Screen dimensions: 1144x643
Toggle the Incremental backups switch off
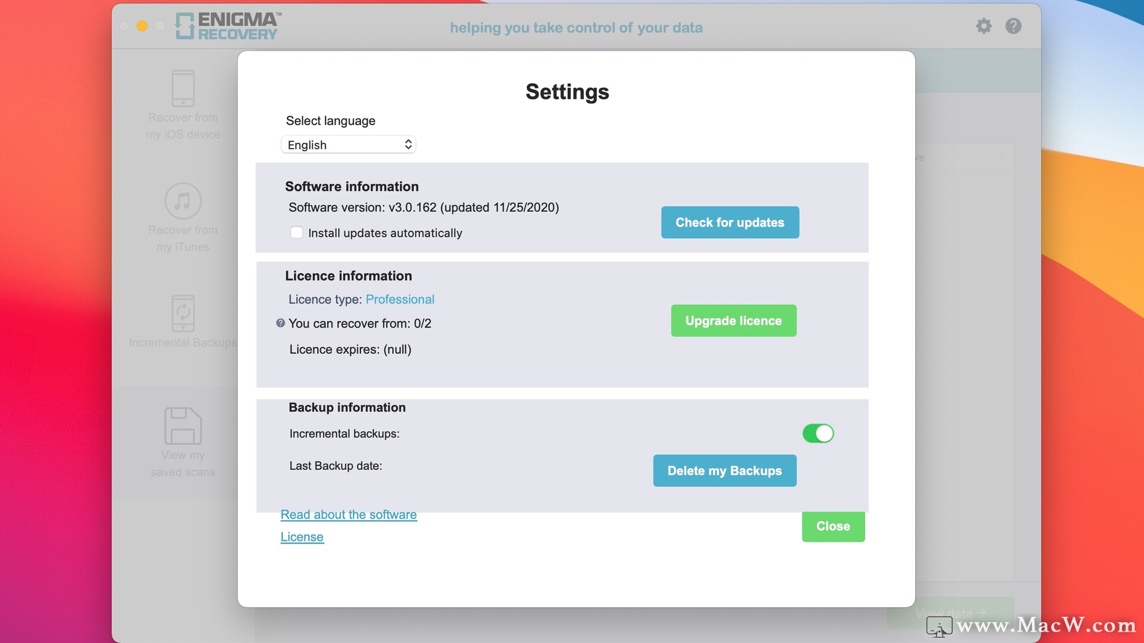pyautogui.click(x=817, y=433)
